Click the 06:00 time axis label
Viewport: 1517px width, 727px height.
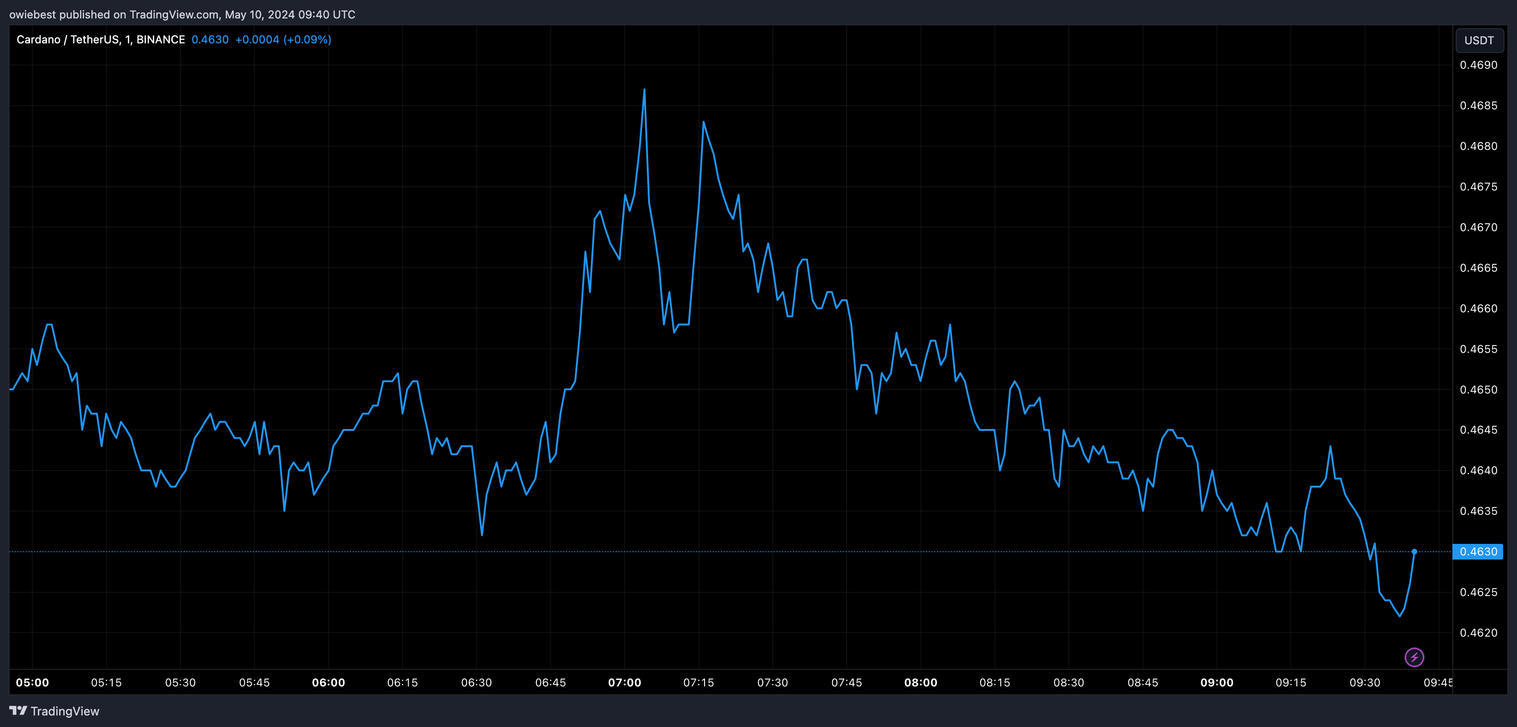[329, 682]
